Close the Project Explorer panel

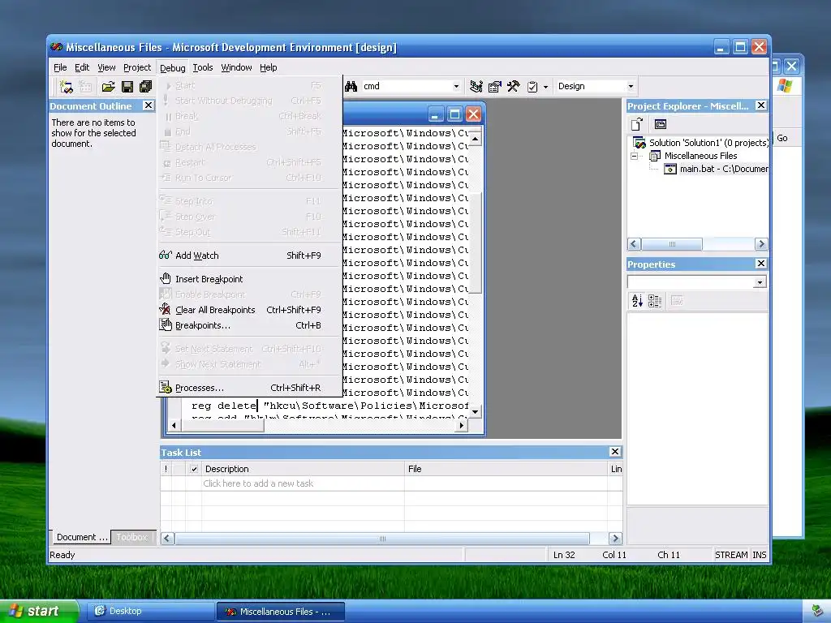pos(761,105)
